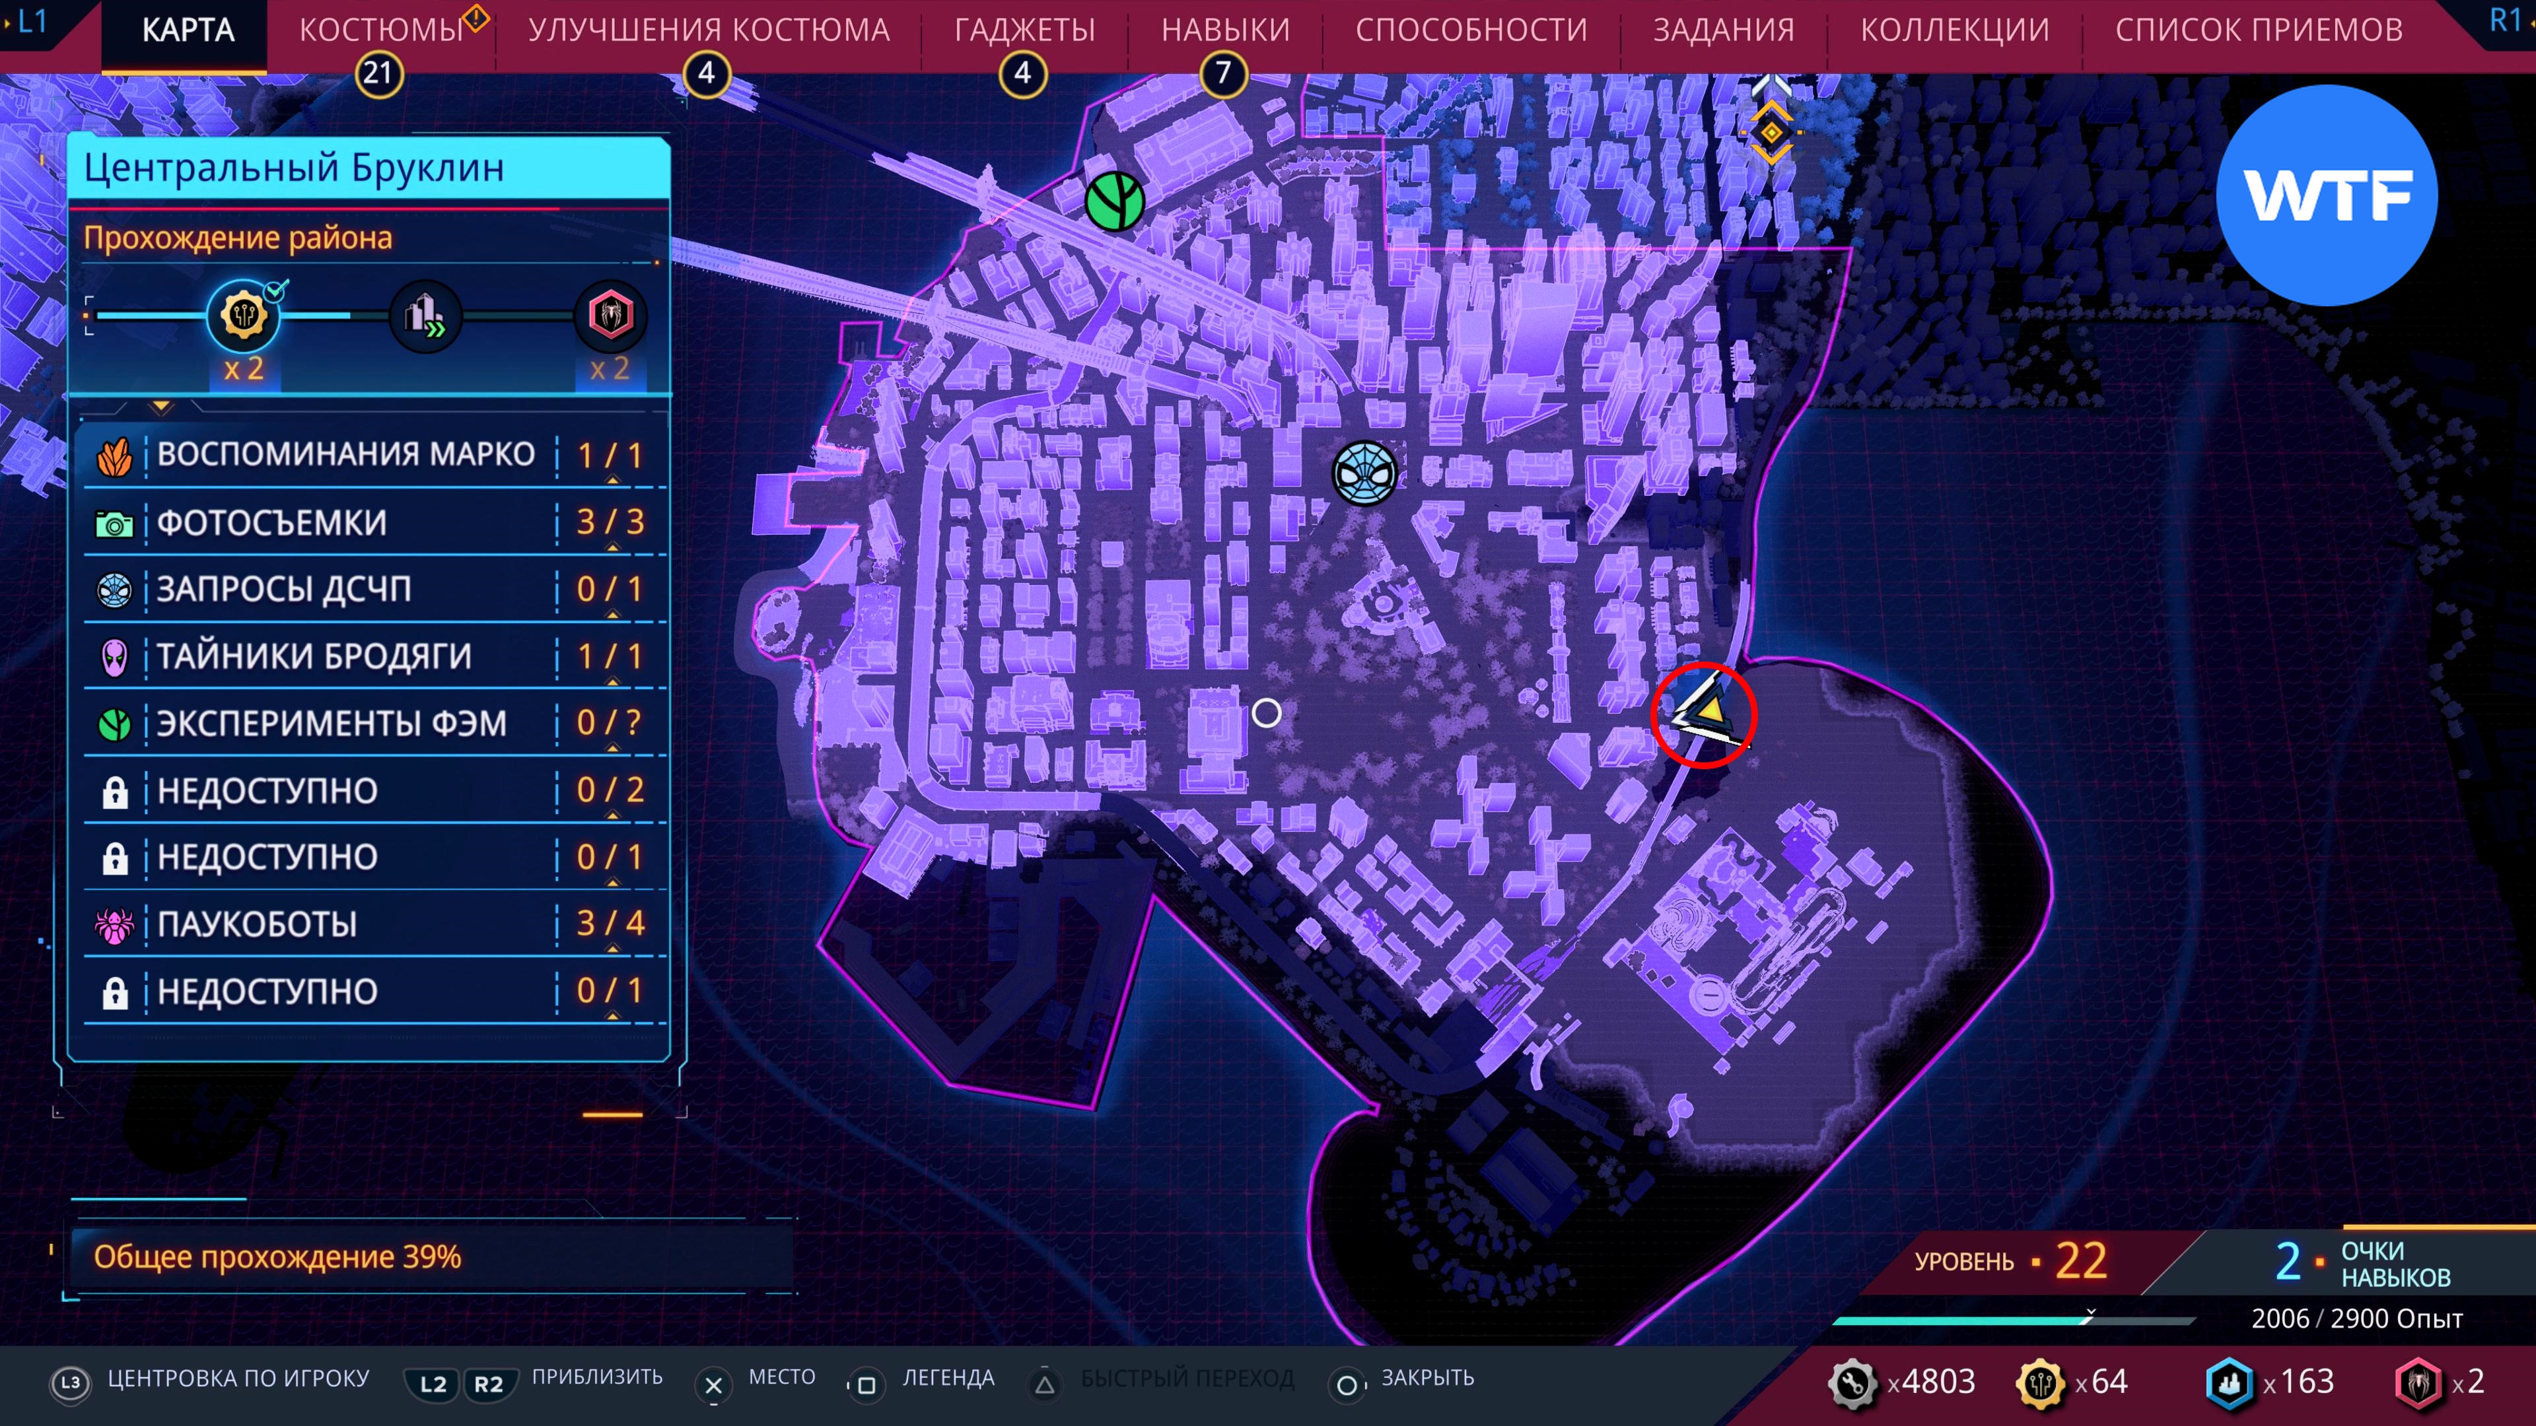
Task: Switch to the Навыки tab
Action: tap(1224, 30)
